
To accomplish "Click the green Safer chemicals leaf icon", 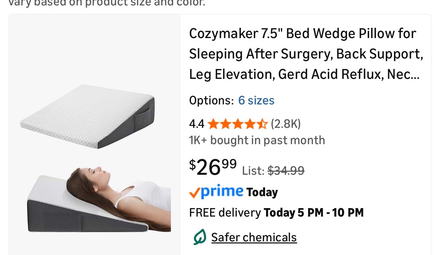I will tap(199, 237).
